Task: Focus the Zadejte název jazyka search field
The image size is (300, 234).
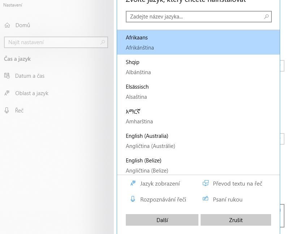Action: pos(198,17)
